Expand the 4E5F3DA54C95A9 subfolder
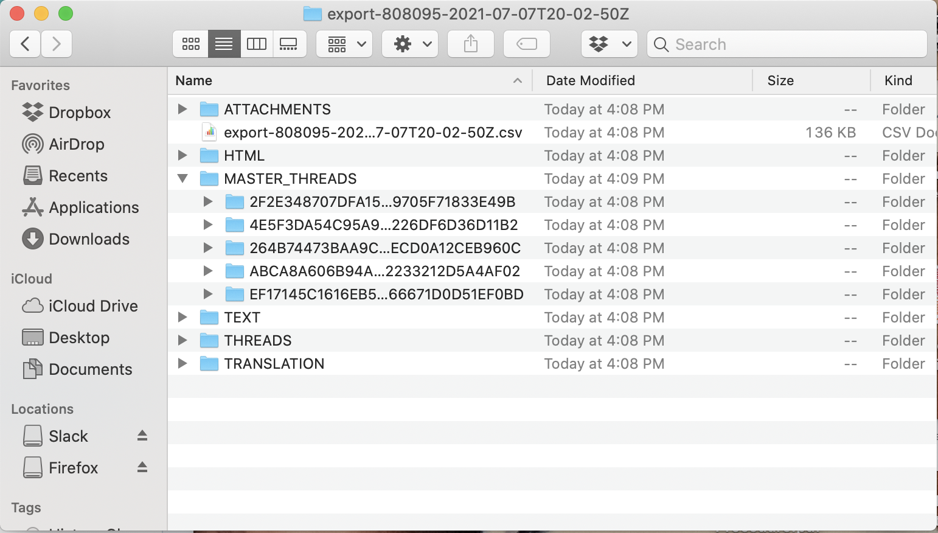 tap(207, 225)
